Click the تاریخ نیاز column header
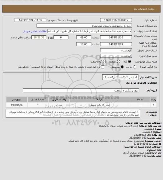Screen dimensions: 163x180 coord(17,99)
